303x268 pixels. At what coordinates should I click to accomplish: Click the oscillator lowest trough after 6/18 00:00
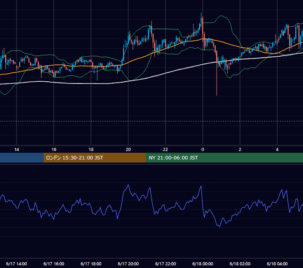click(x=220, y=226)
